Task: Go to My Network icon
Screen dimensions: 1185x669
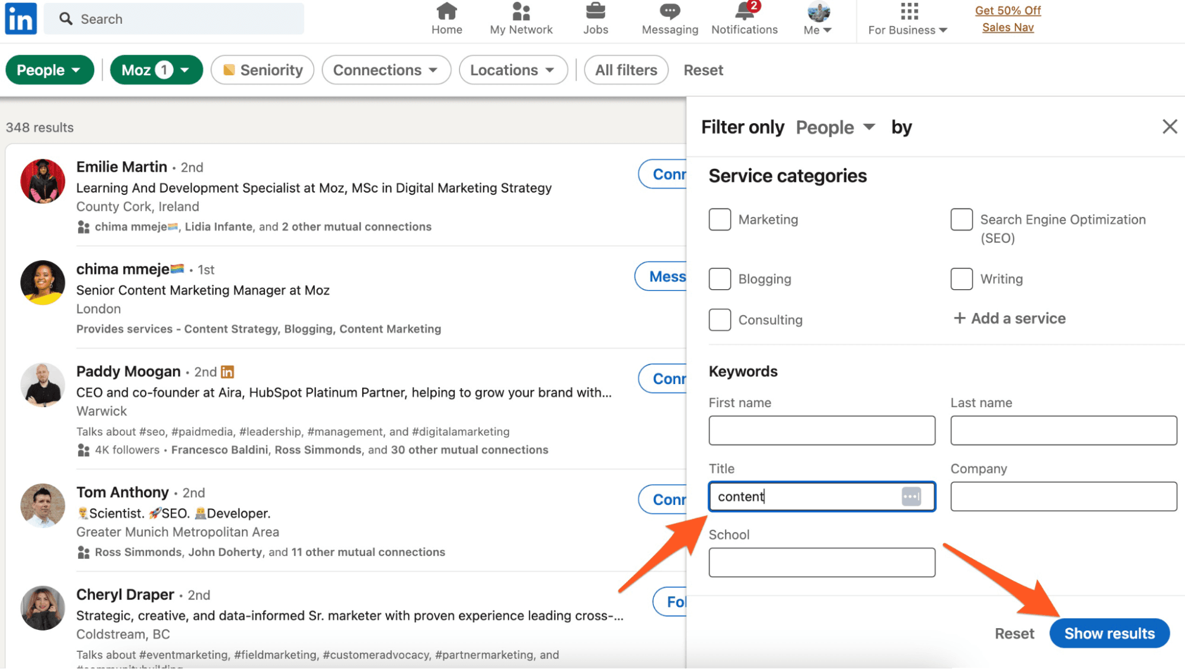Action: 520,11
